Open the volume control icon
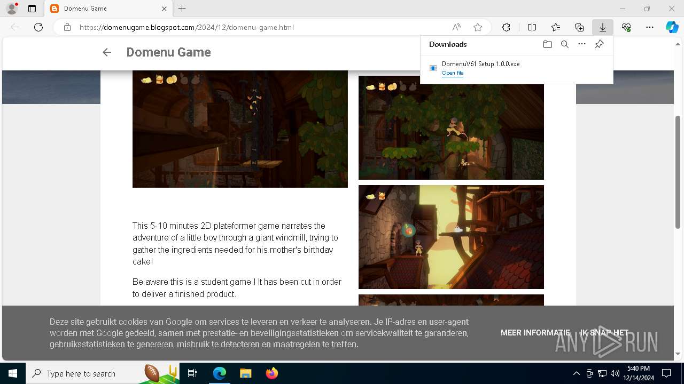 click(615, 373)
